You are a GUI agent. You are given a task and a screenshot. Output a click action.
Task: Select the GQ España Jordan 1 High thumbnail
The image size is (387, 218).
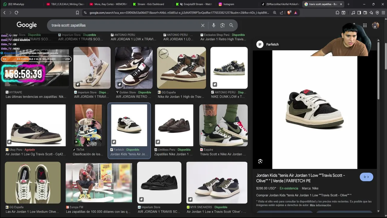[x=181, y=68]
